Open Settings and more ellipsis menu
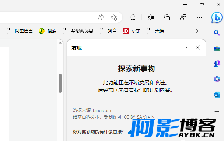Image resolution: width=224 pixels, height=141 pixels. (199, 17)
